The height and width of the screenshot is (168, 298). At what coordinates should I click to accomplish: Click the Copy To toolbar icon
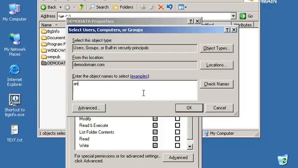152,7
